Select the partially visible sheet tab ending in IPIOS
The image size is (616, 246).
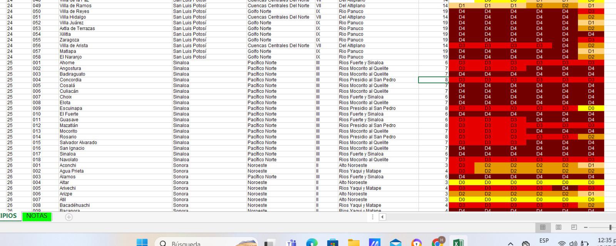(8, 216)
